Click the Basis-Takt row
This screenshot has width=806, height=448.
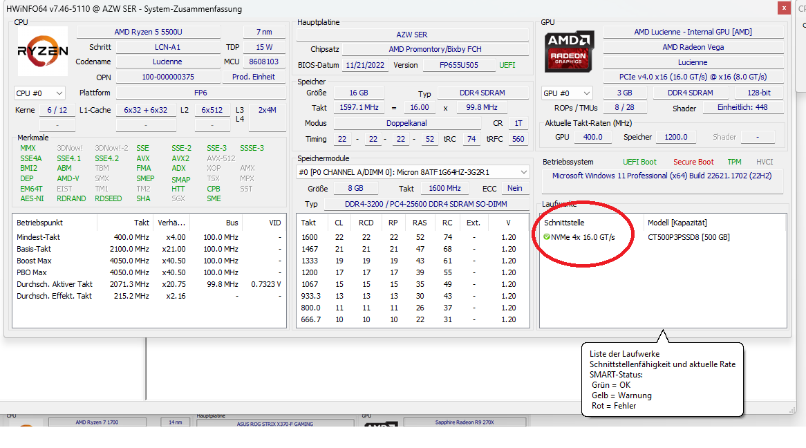(149, 249)
